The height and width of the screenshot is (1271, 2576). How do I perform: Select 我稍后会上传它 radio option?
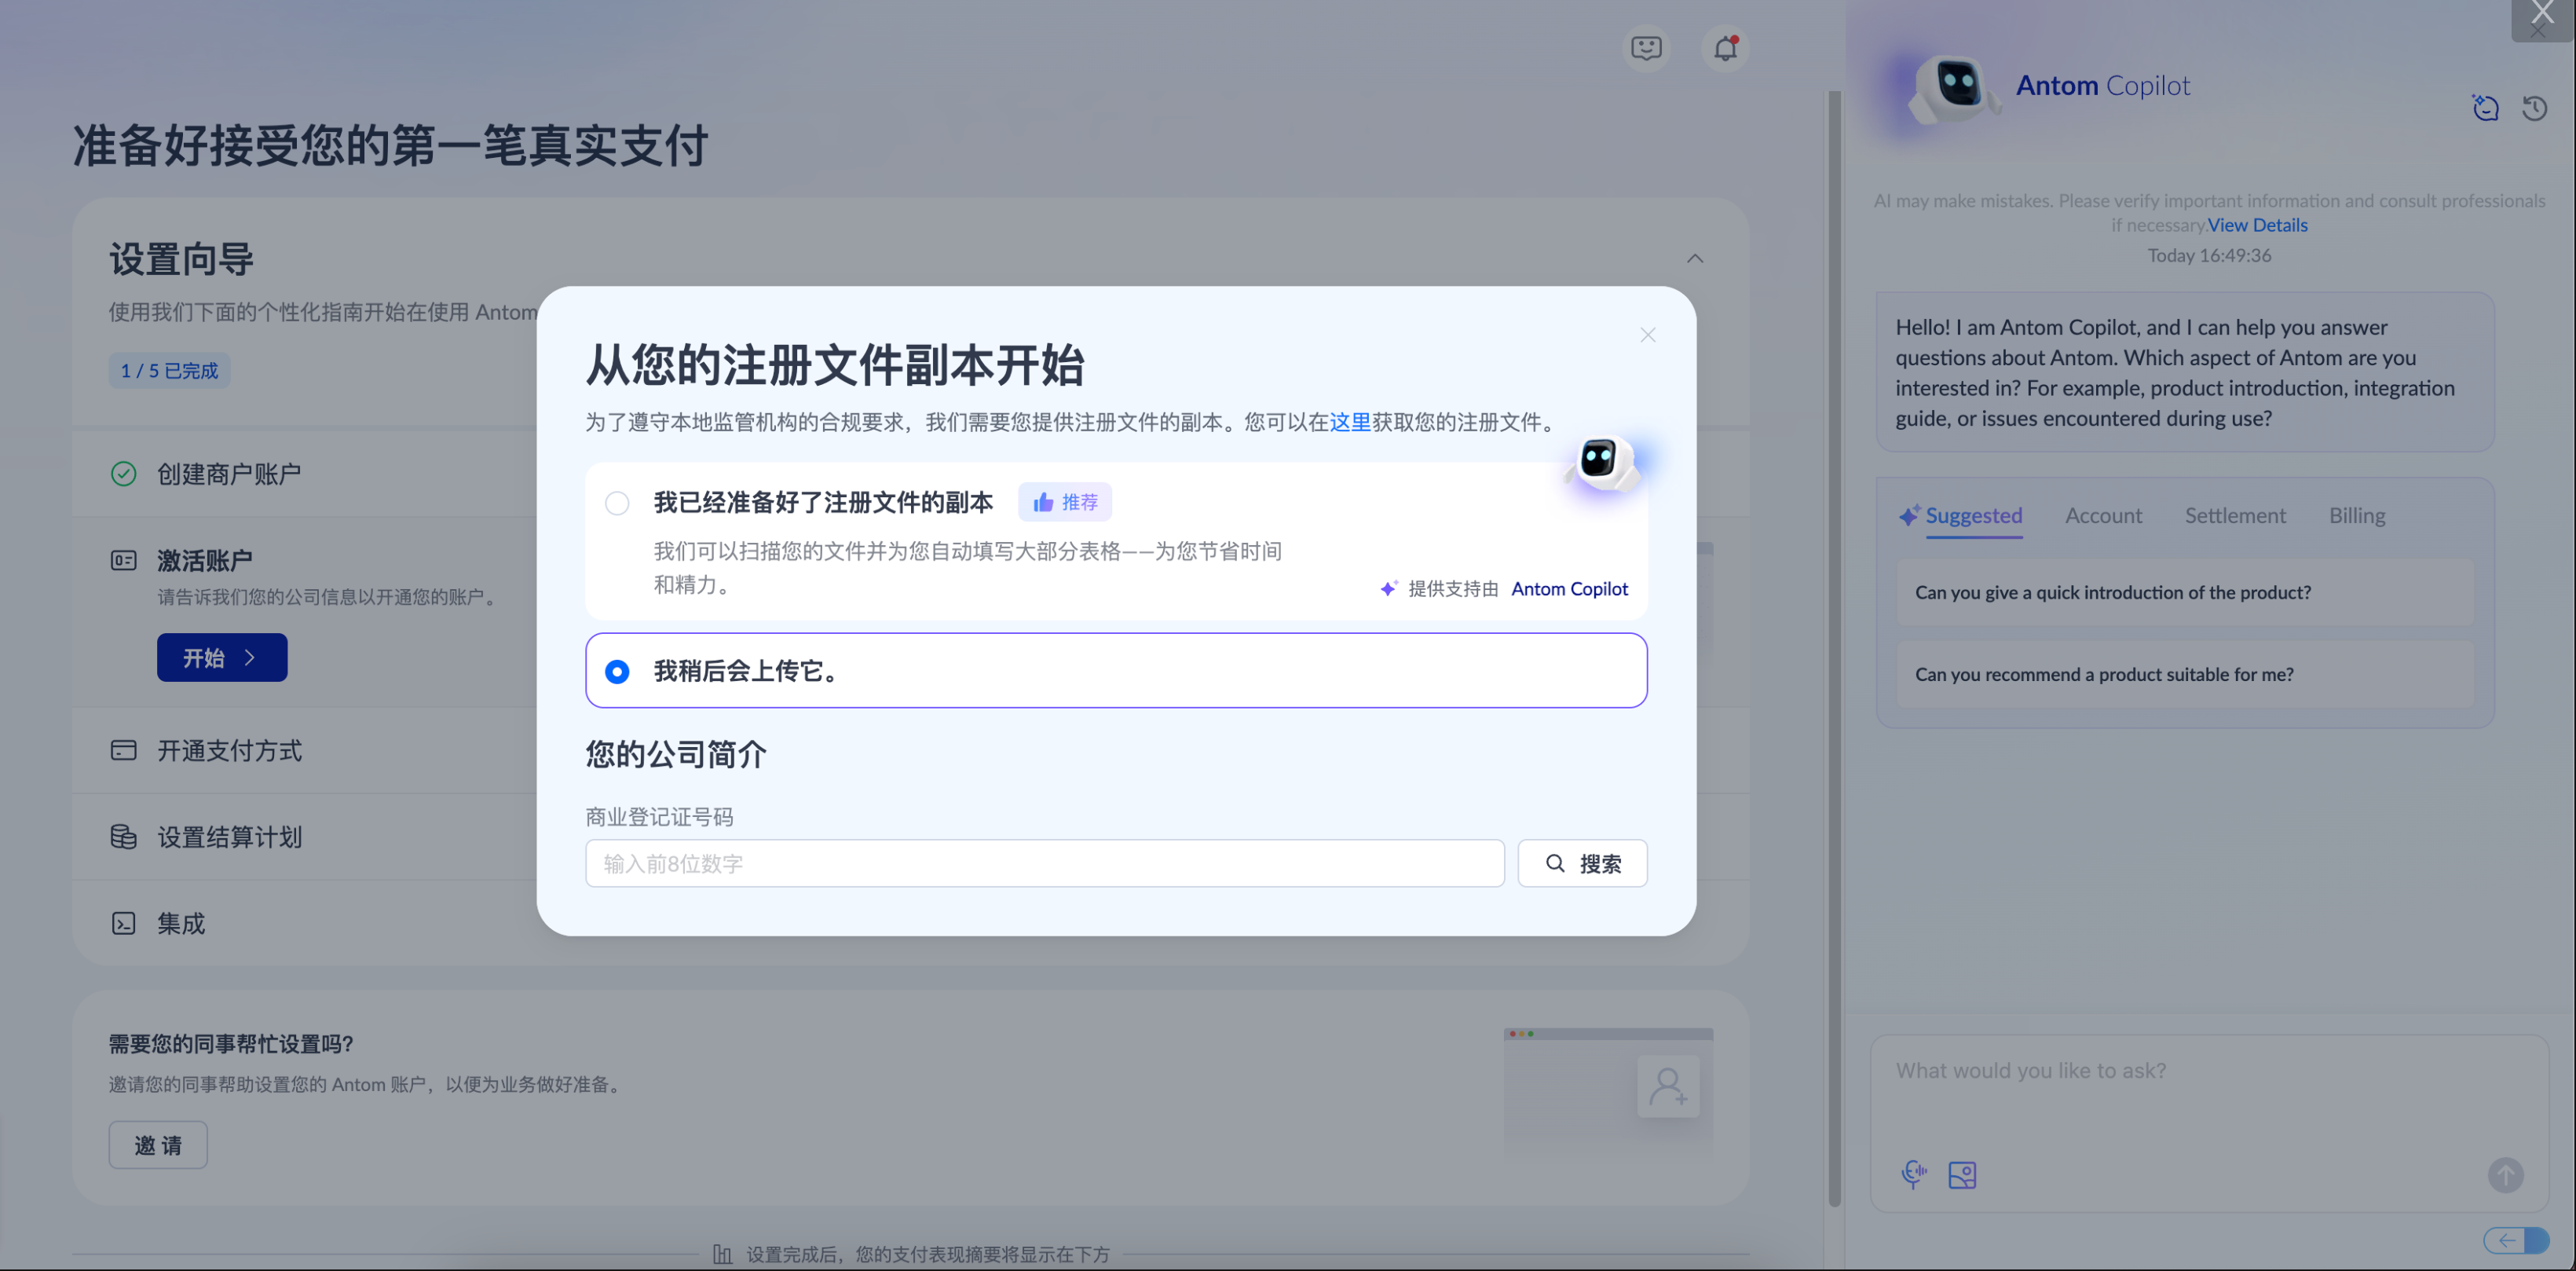pyautogui.click(x=617, y=671)
